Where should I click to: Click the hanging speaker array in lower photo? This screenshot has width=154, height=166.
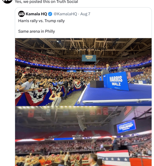[81, 122]
